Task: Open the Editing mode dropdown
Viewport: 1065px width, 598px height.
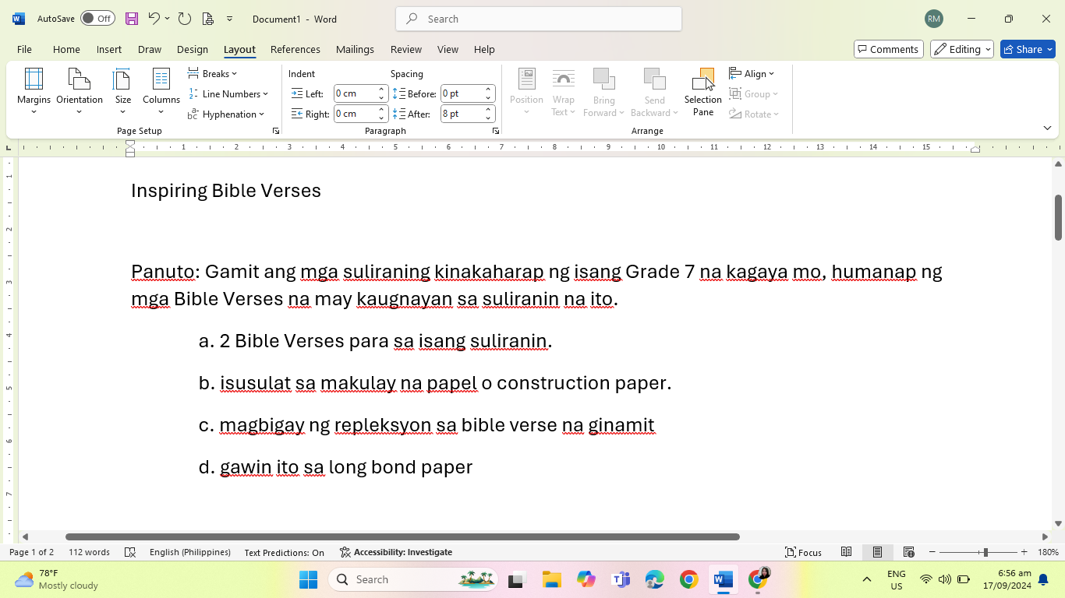Action: tap(962, 49)
